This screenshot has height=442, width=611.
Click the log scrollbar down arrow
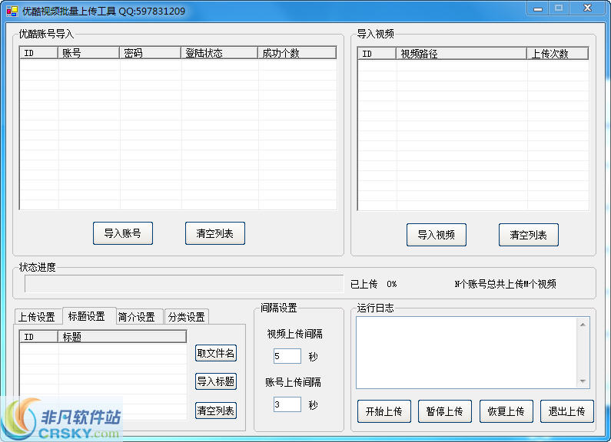[x=583, y=381]
